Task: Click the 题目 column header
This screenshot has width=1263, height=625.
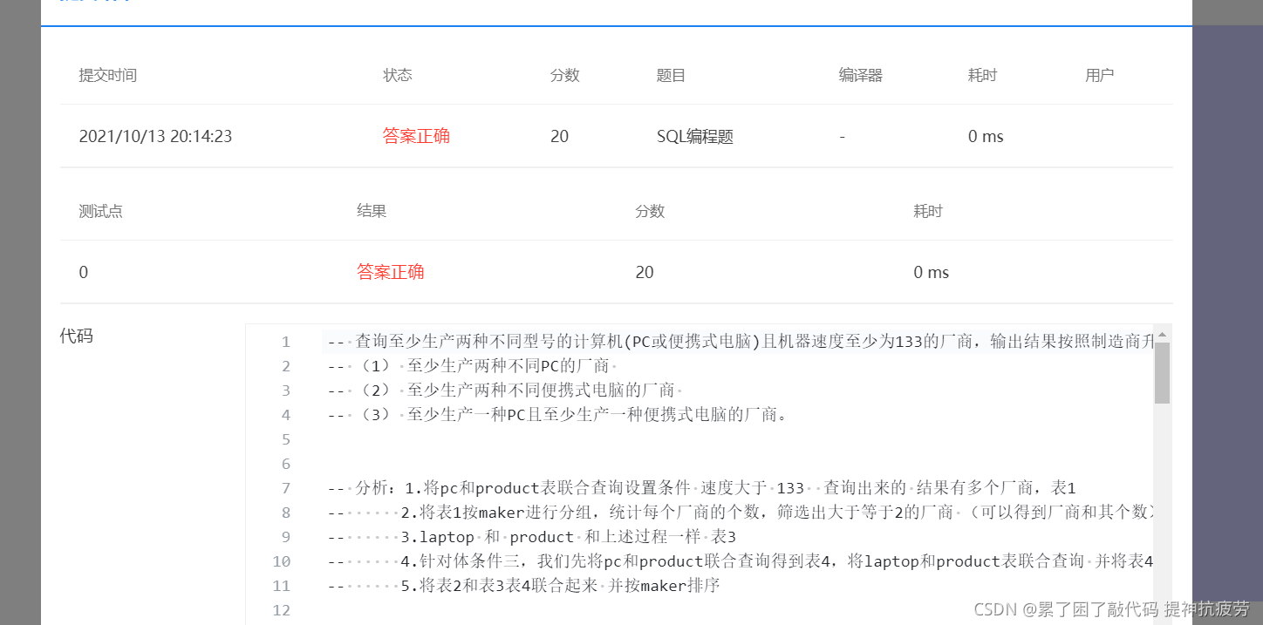Action: pos(672,75)
